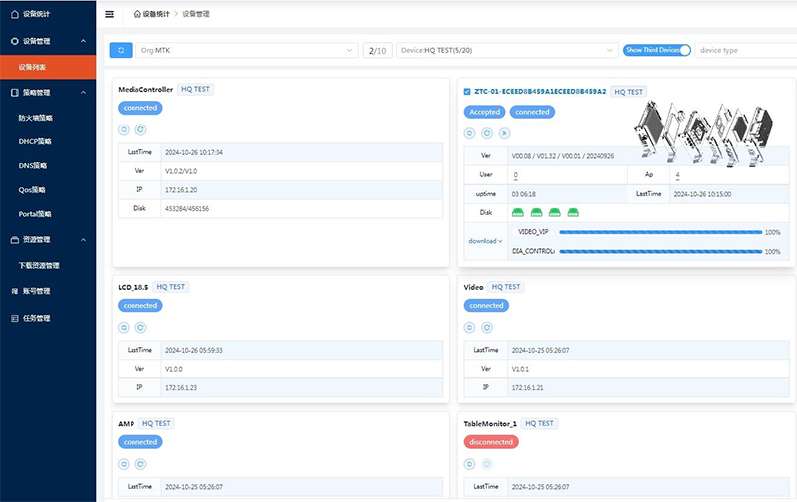This screenshot has width=797, height=502.
Task: Click the device hardware image on ZTC-01
Action: pyautogui.click(x=703, y=133)
